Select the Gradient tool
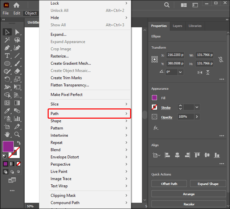 point(17,103)
